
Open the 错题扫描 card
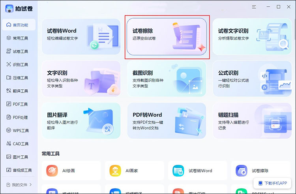click(x=252, y=121)
